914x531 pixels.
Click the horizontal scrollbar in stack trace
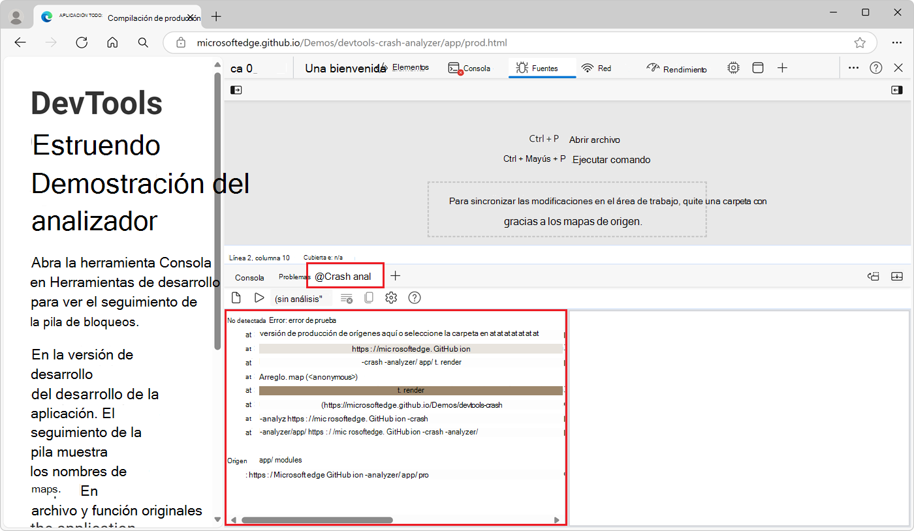(317, 520)
